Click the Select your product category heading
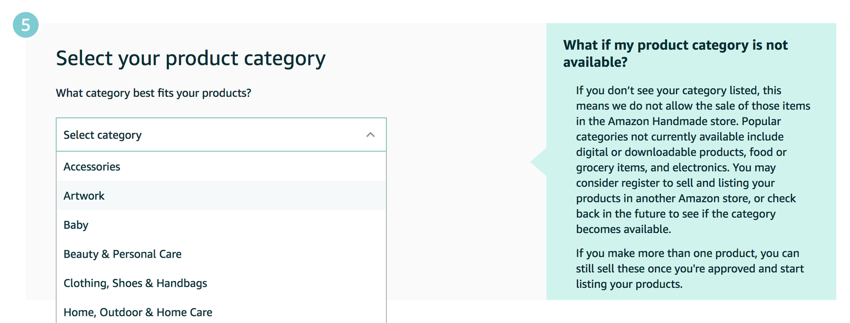 coord(191,58)
